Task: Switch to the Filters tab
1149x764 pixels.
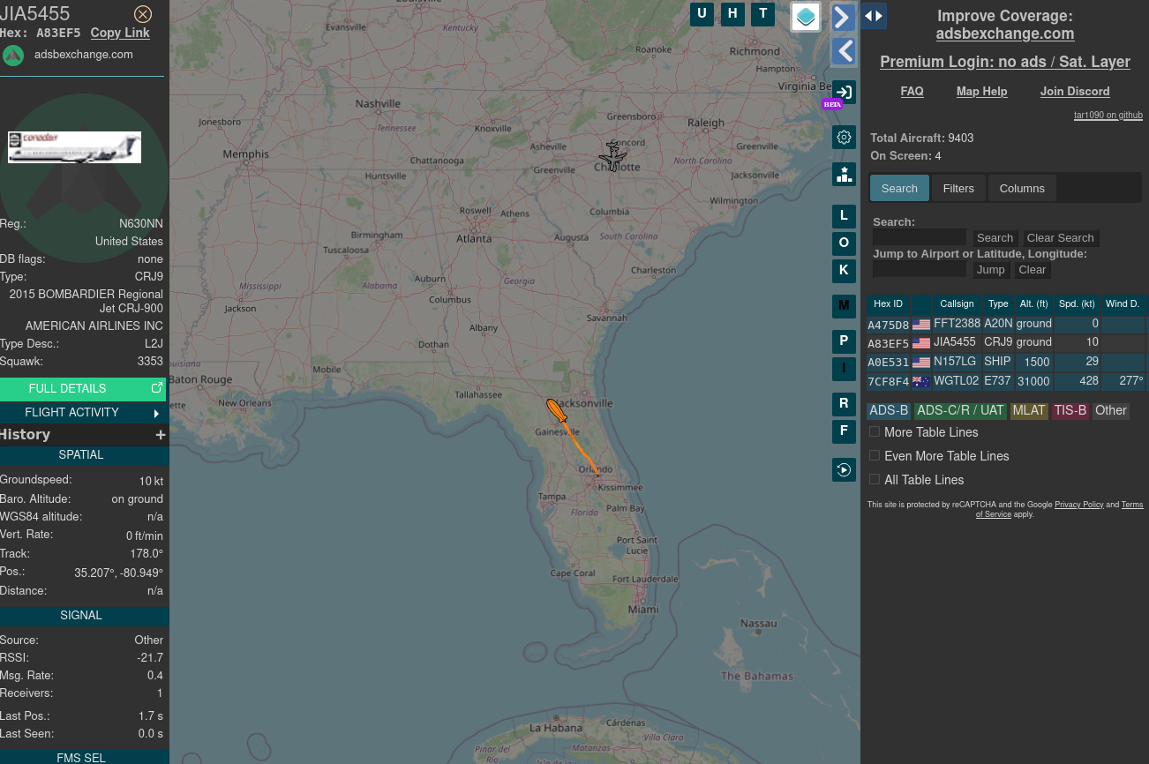Action: (x=958, y=188)
